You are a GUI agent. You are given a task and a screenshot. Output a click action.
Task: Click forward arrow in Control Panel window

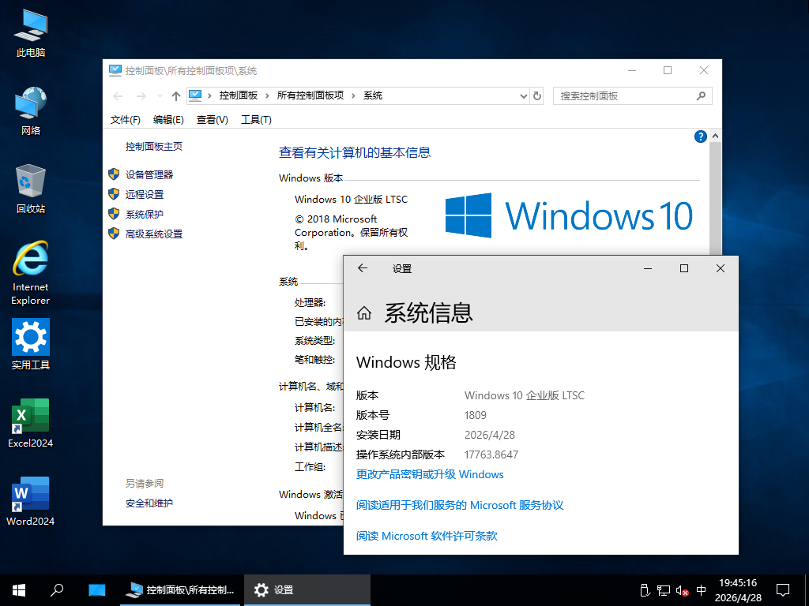click(x=141, y=95)
